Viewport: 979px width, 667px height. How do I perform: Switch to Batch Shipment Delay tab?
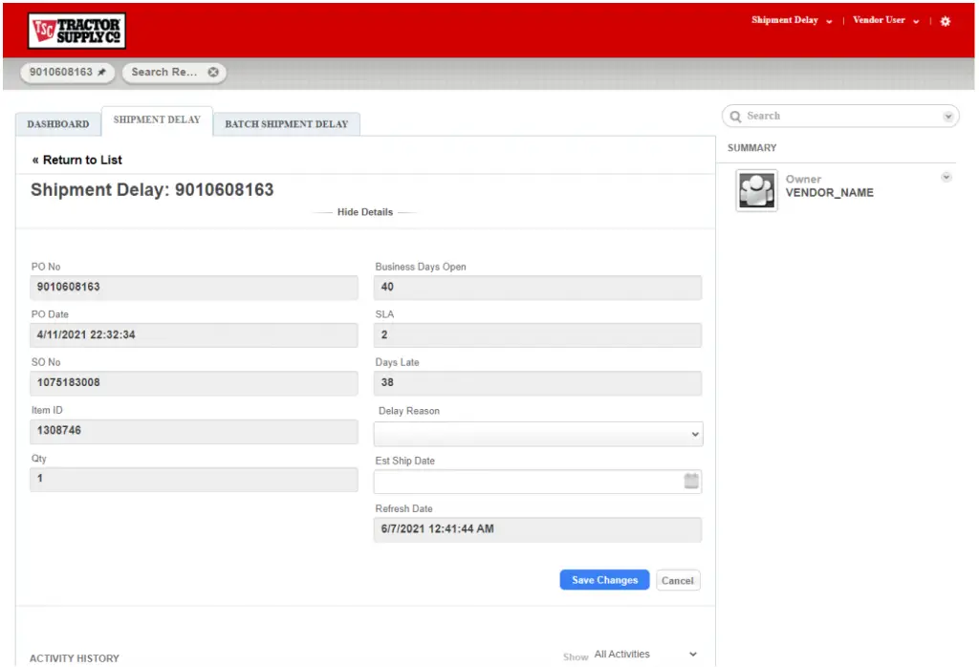coord(287,124)
